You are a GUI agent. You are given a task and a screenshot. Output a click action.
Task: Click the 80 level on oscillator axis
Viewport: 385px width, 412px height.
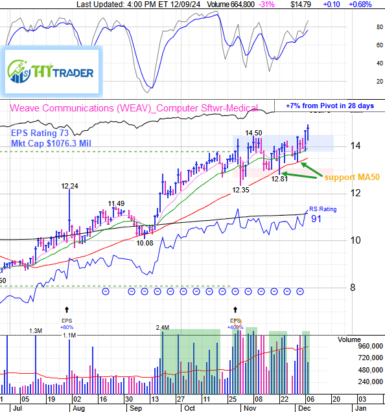[379, 27]
